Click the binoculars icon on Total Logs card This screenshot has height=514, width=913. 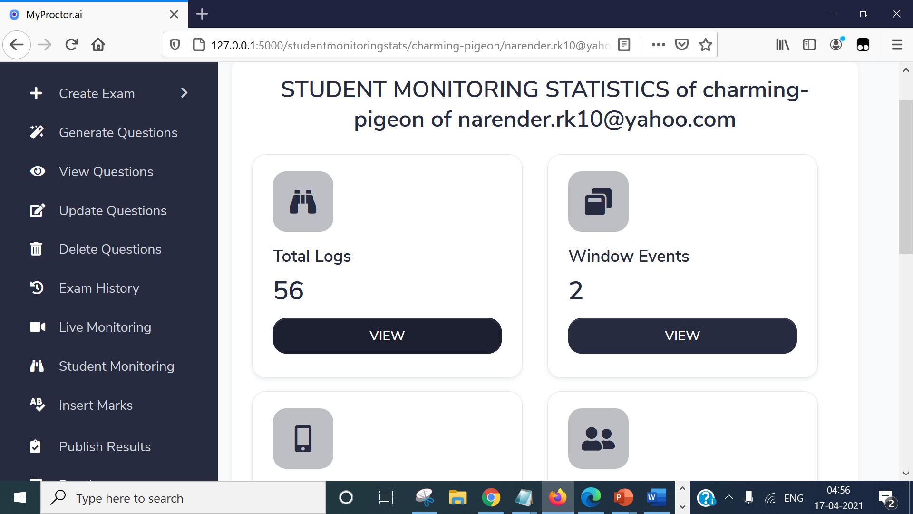point(303,201)
